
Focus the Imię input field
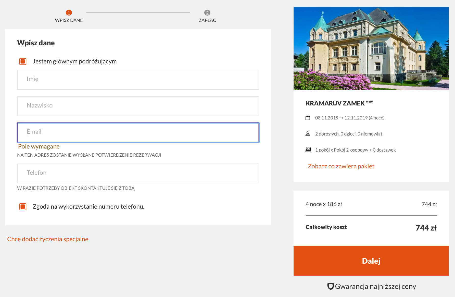pos(138,80)
